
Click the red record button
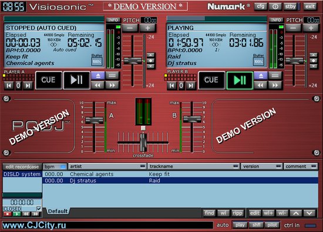coord(8,214)
